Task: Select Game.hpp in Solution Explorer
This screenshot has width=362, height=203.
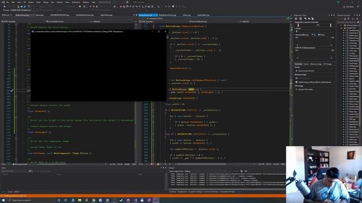Action: pos(353,71)
